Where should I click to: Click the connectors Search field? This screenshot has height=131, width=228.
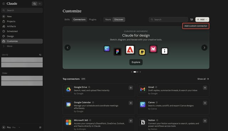pyautogui.click(x=168, y=20)
